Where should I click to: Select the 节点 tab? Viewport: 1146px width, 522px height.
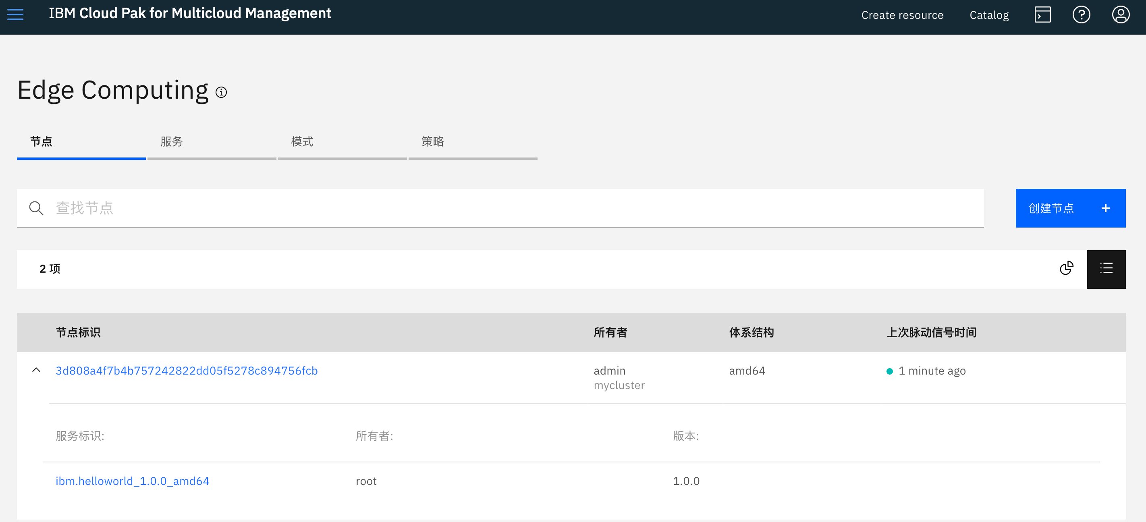pyautogui.click(x=81, y=142)
